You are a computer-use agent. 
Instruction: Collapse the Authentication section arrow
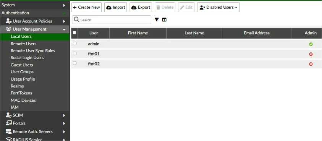tap(64, 14)
